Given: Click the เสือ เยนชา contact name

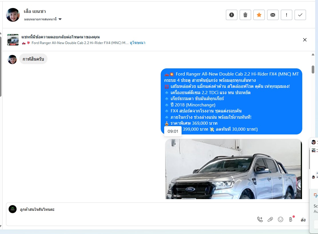Looking at the screenshot, I should 35,11.
